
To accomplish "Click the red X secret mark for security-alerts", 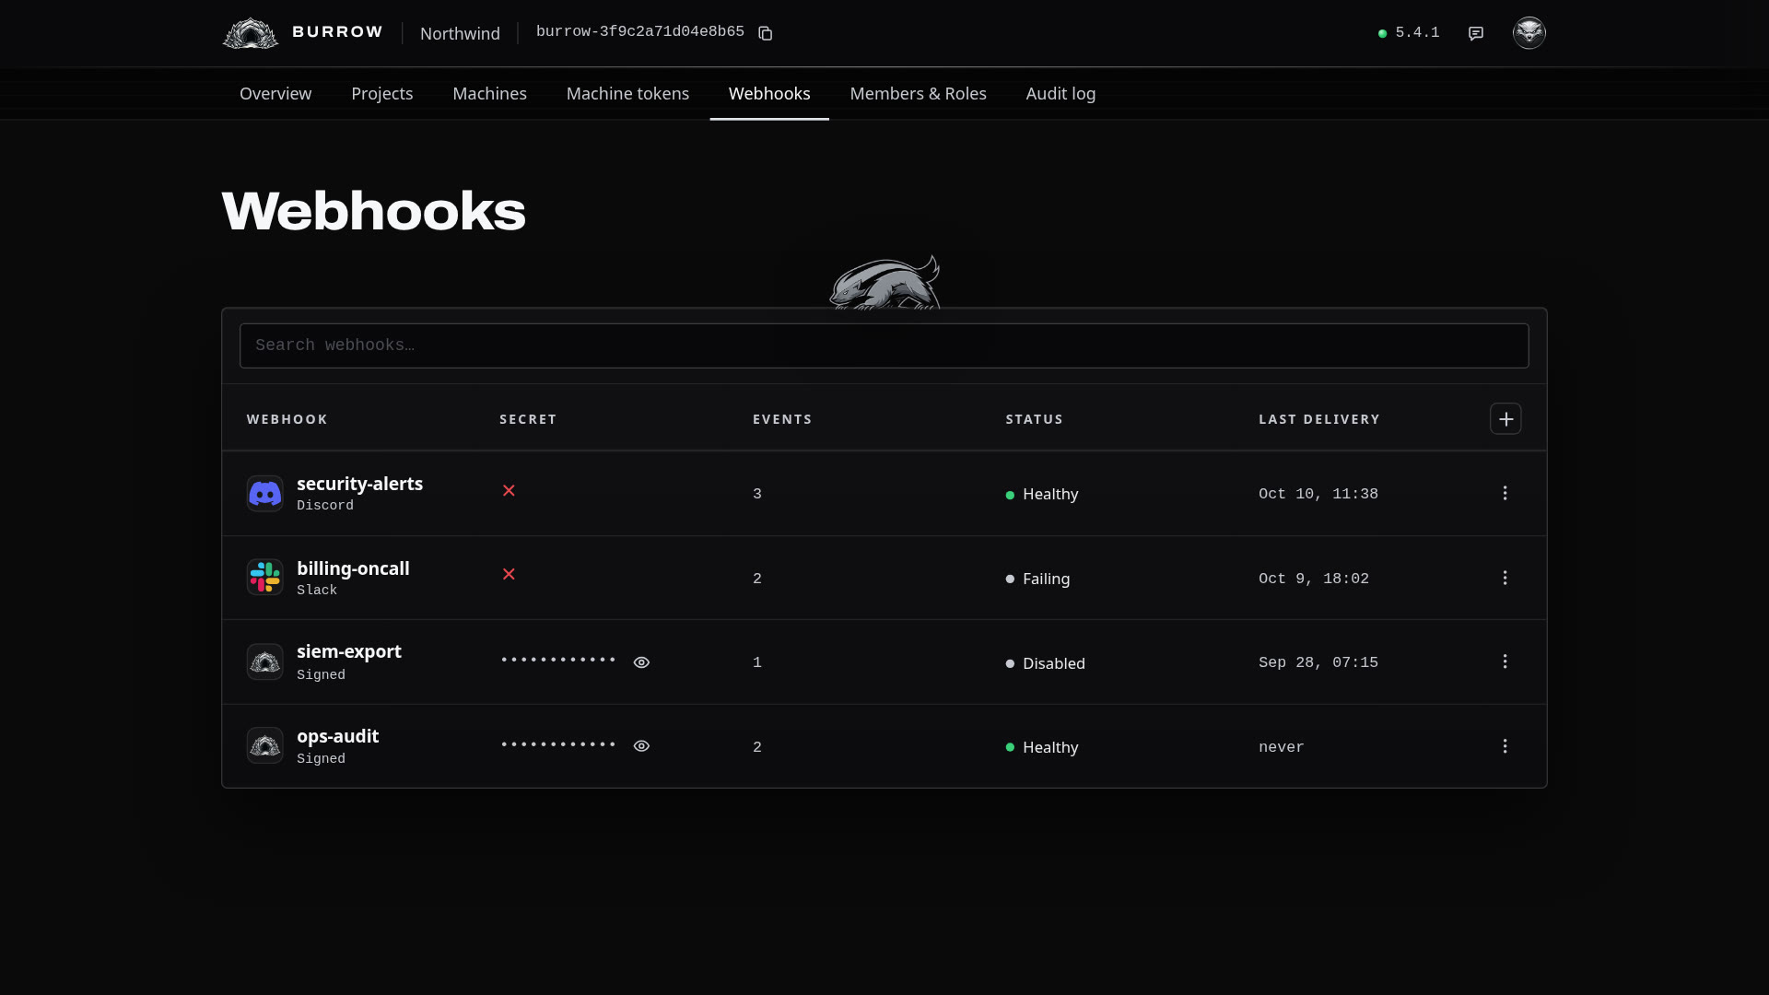I will [509, 491].
